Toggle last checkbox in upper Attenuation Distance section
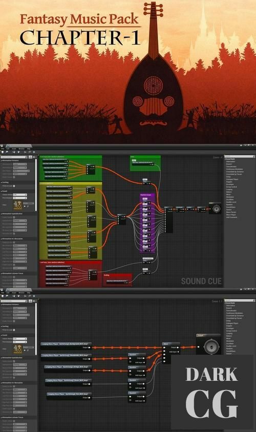Screen dimensions: 256x432 (14, 177)
